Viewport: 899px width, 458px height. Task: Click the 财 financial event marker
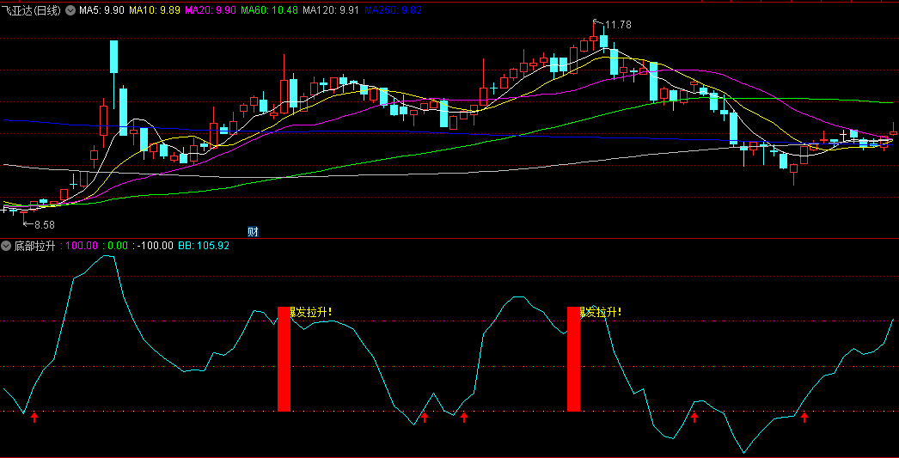pyautogui.click(x=253, y=232)
